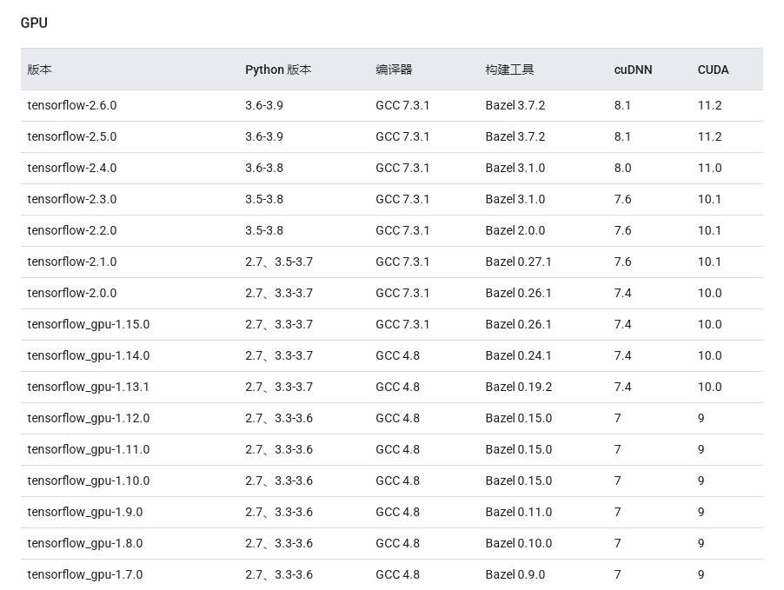This screenshot has height=590, width=784.
Task: Select the tensorflow_gpu-1.9.0 cell
Action: (x=85, y=512)
